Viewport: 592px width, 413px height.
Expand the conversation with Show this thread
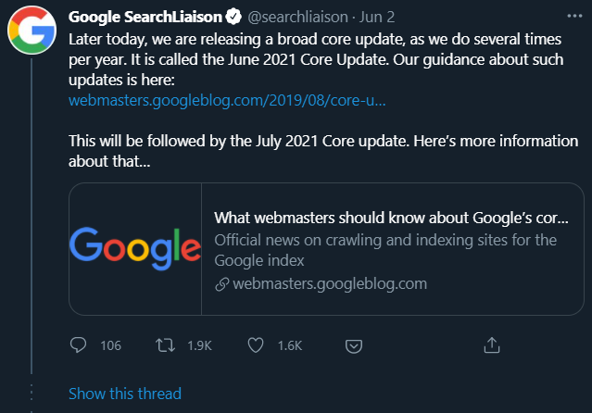pyautogui.click(x=125, y=394)
